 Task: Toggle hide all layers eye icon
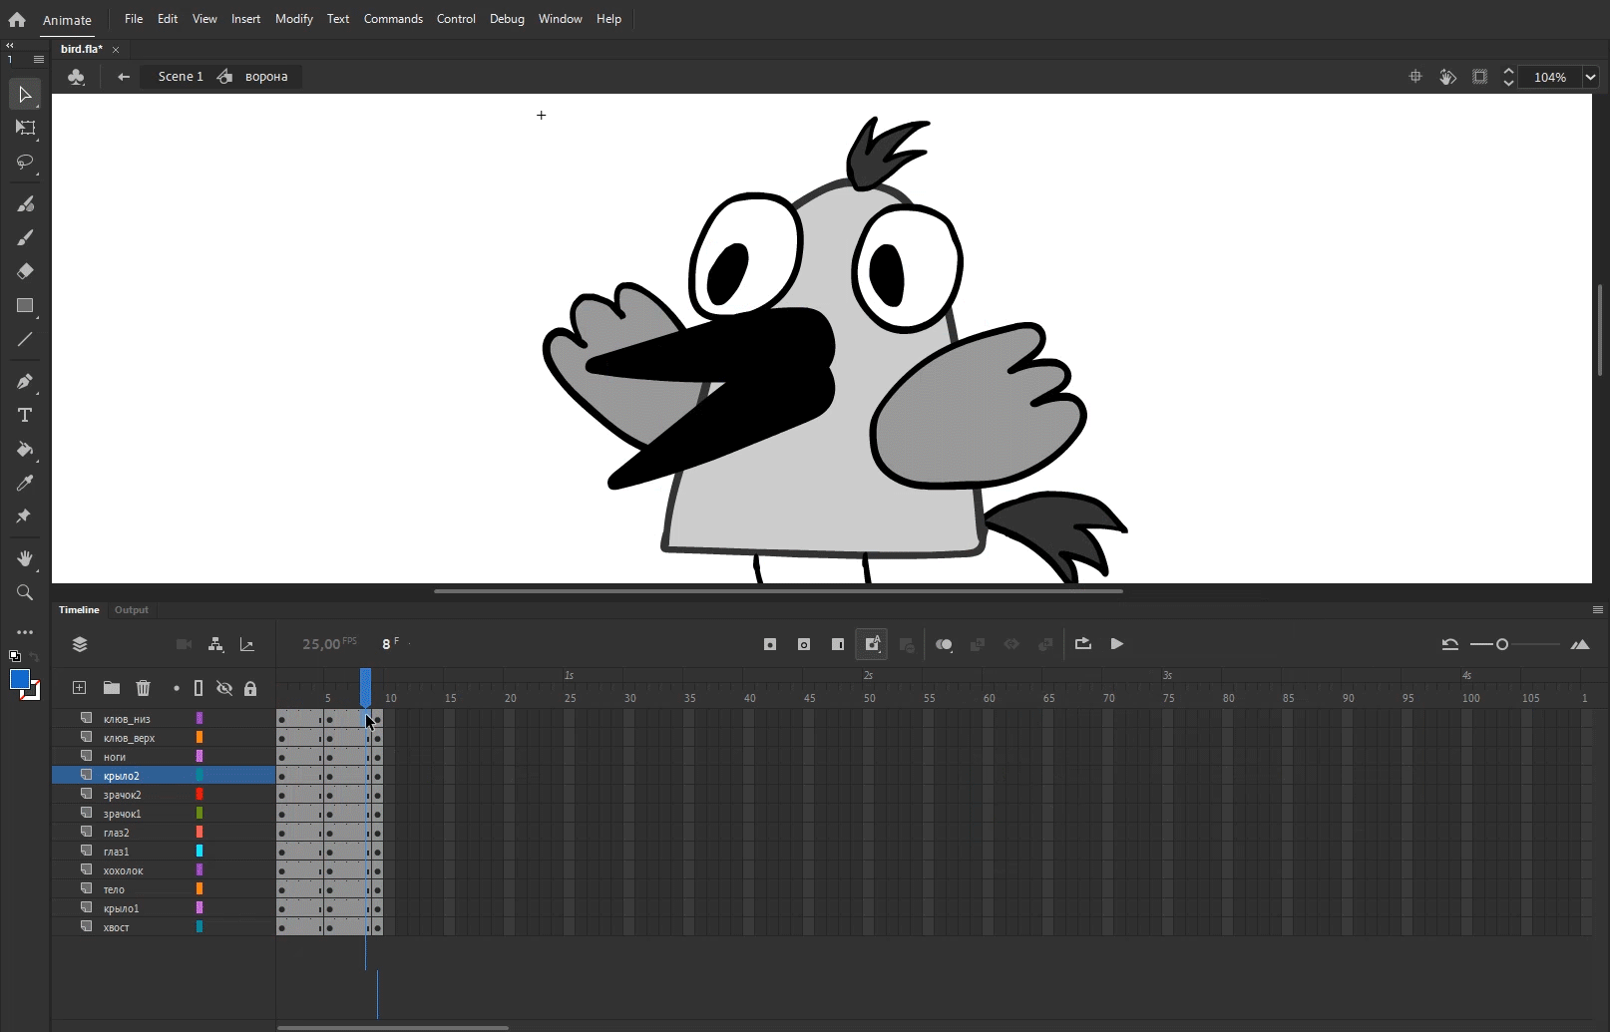tap(224, 688)
